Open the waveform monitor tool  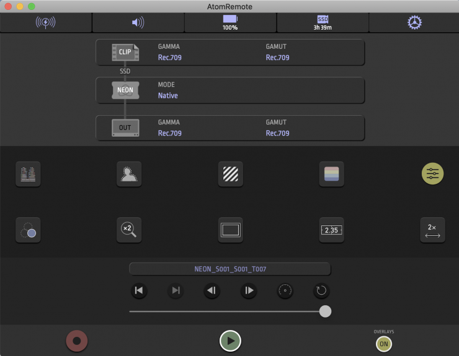click(x=28, y=174)
